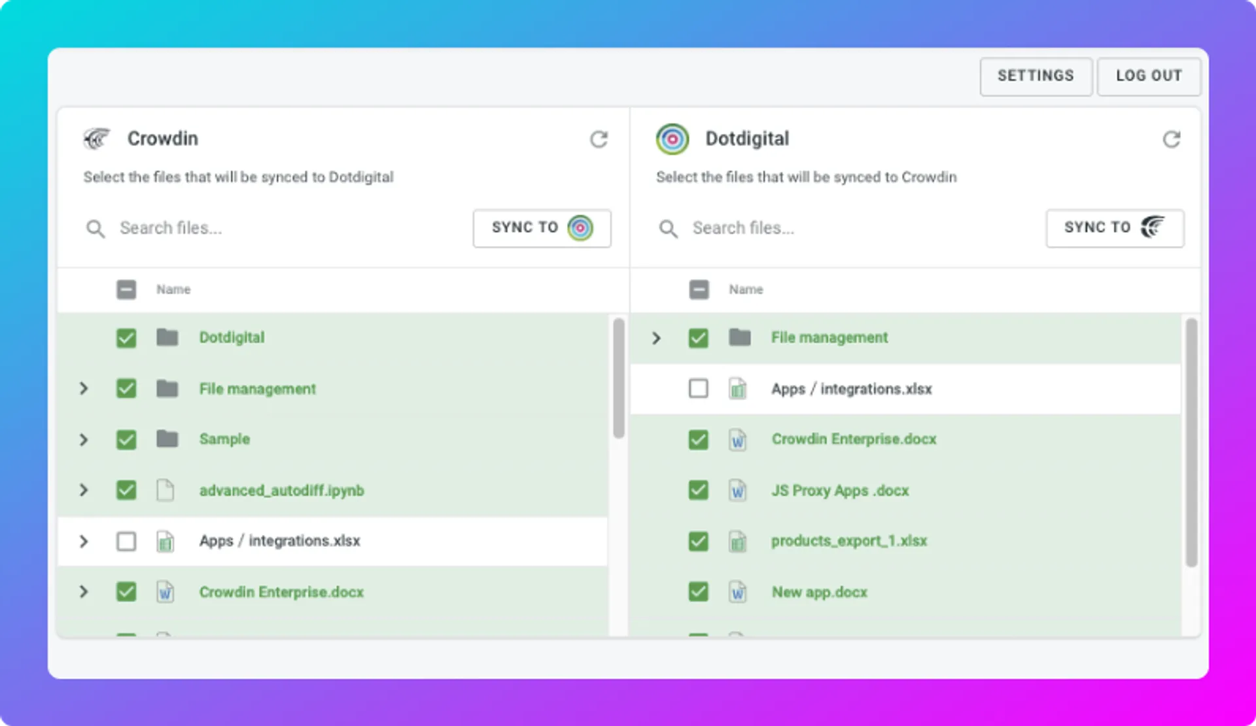Uncheck the New app.docx checkbox
This screenshot has width=1256, height=726.
pyautogui.click(x=699, y=592)
